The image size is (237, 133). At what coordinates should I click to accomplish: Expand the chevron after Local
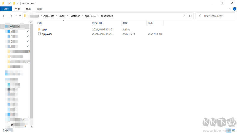(x=68, y=16)
